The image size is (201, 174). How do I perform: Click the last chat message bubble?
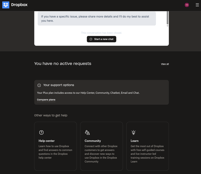pos(97,19)
